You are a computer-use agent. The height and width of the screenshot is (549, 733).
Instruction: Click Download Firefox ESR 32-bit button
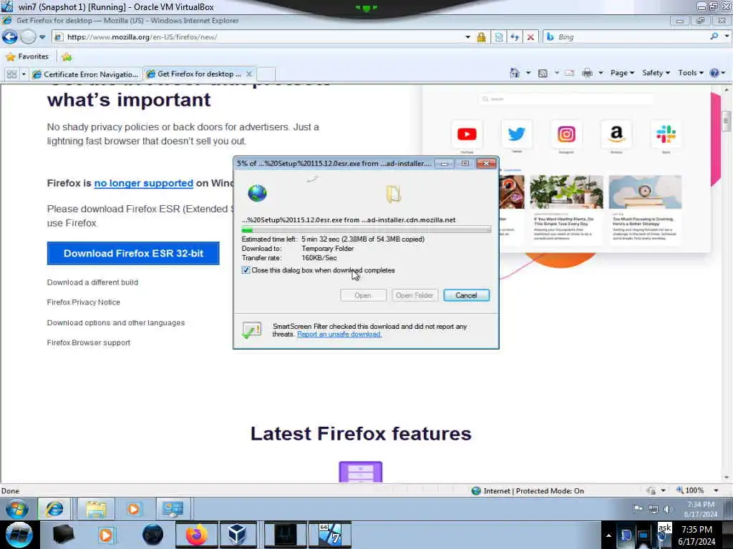pyautogui.click(x=133, y=254)
